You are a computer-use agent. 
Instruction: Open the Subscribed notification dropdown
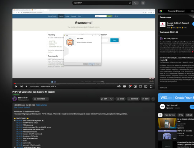click(x=41, y=99)
